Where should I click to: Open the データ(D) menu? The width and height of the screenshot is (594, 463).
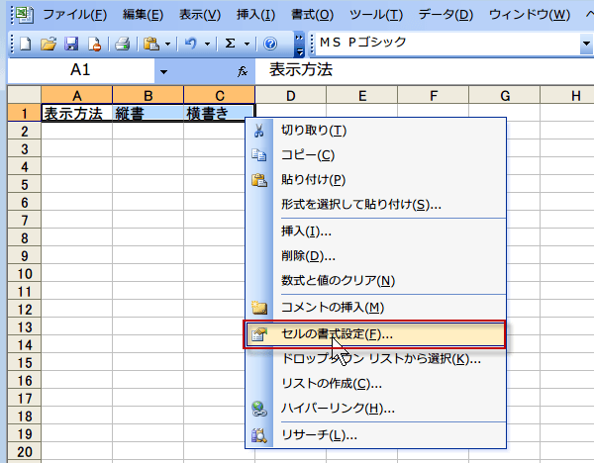coord(445,15)
